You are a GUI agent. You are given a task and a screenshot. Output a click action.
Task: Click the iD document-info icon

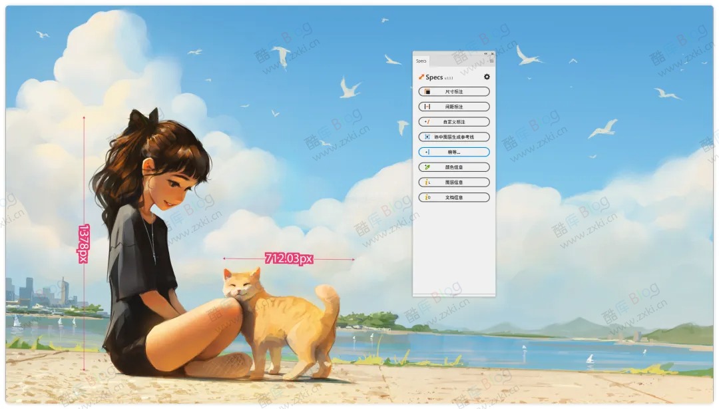click(x=426, y=196)
